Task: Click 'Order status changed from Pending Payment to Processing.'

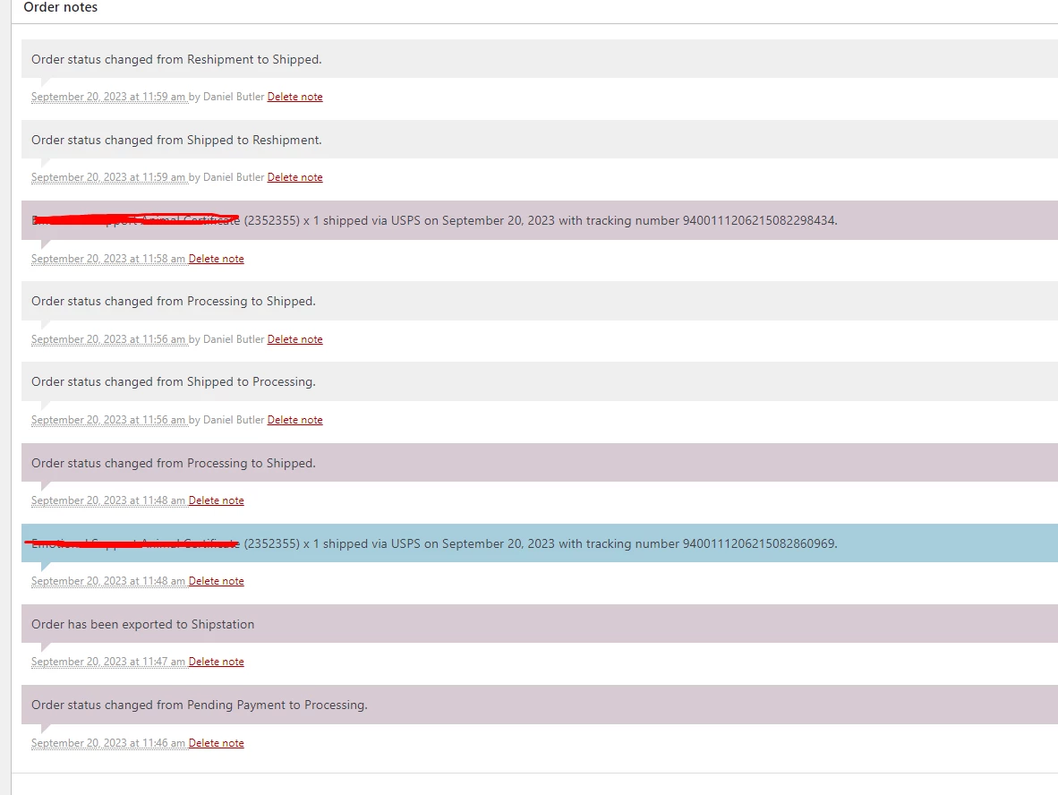Action: click(200, 705)
